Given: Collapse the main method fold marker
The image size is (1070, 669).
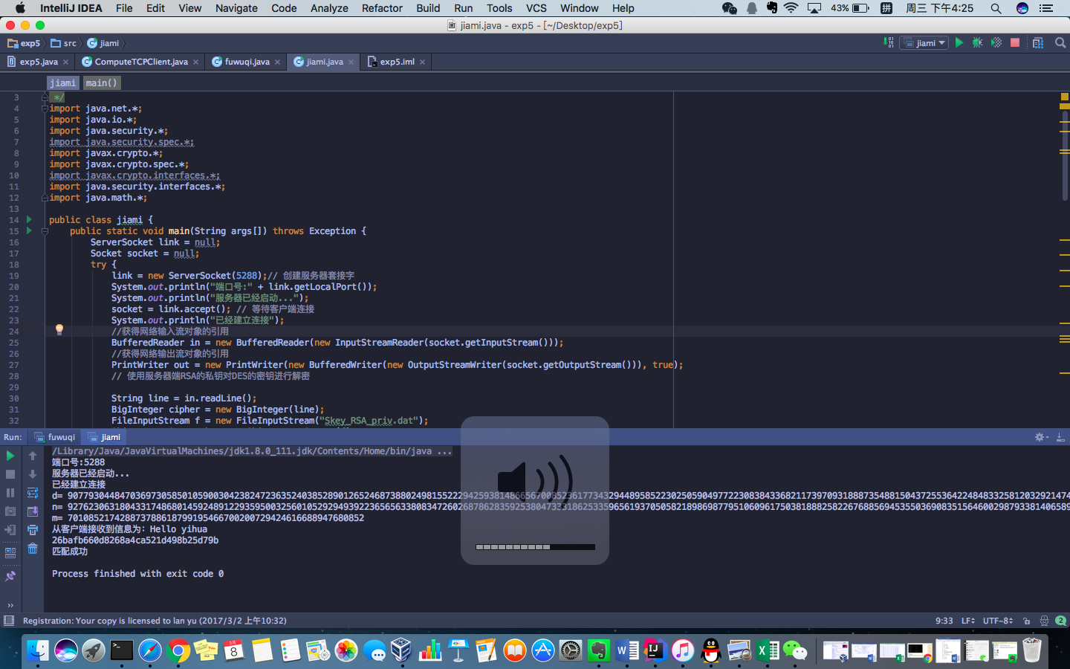Looking at the screenshot, I should [45, 231].
